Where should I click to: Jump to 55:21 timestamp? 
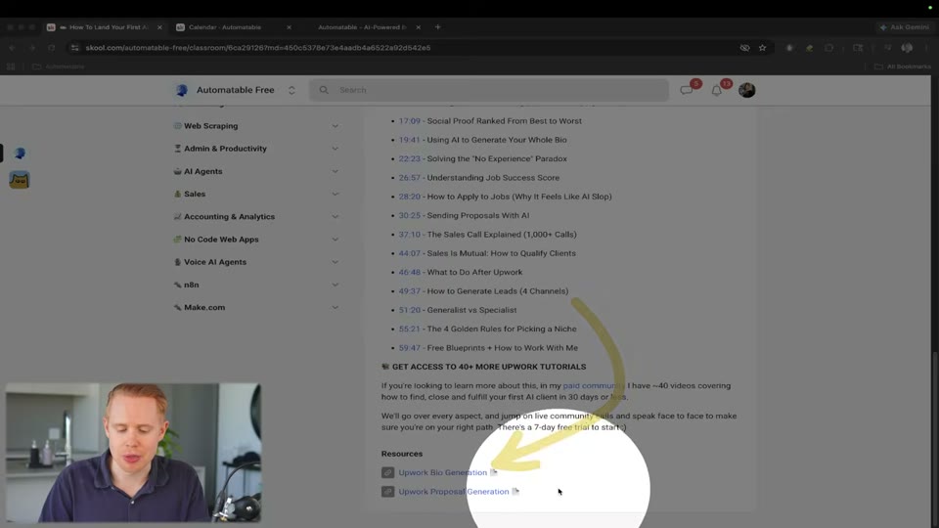tap(410, 329)
